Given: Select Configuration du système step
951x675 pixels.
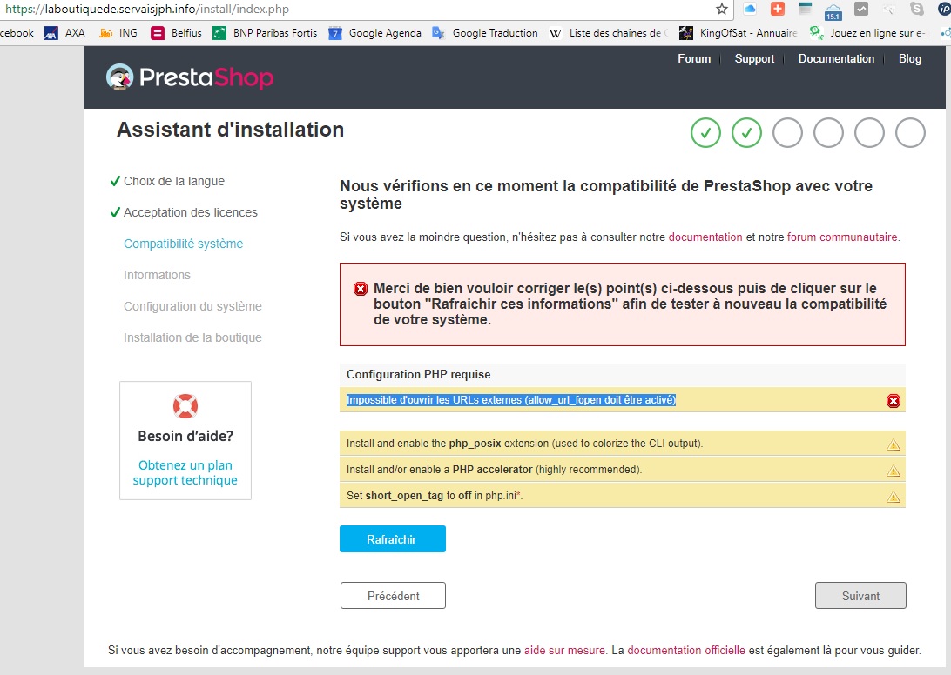Looking at the screenshot, I should point(192,306).
